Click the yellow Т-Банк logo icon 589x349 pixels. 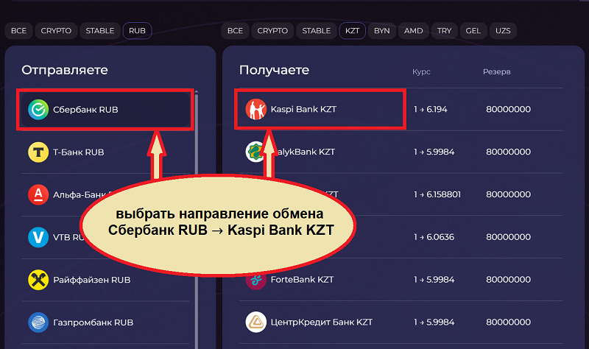tap(38, 152)
